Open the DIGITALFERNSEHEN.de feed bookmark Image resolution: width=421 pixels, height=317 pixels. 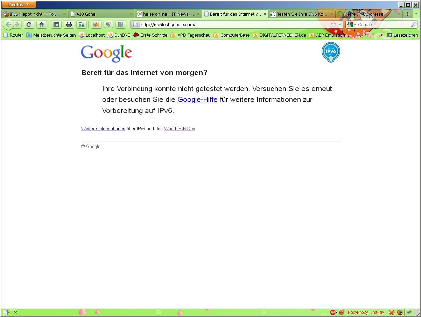(280, 35)
